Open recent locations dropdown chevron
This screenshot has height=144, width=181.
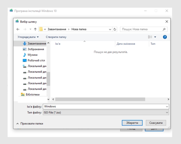point(30,29)
